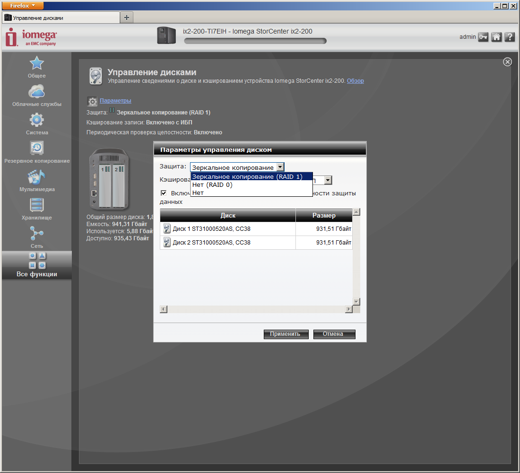Screen dimensions: 520x473
Task: Choose the Нет (RAID 0) option
Action: (x=251, y=184)
